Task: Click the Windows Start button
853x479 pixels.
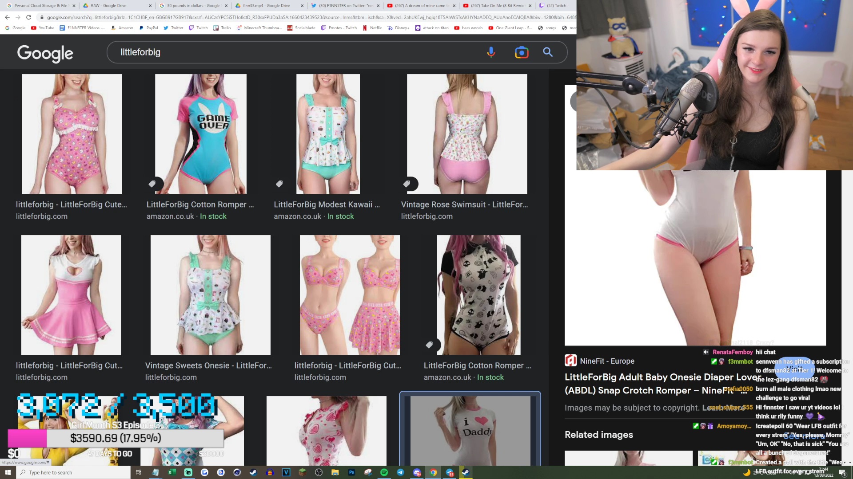Action: (x=8, y=472)
